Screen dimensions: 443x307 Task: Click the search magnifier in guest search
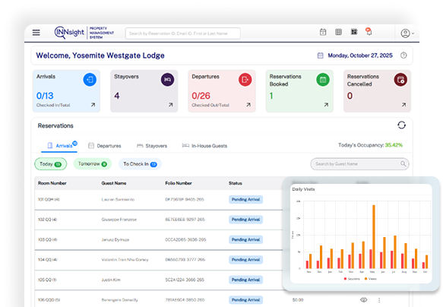click(403, 164)
